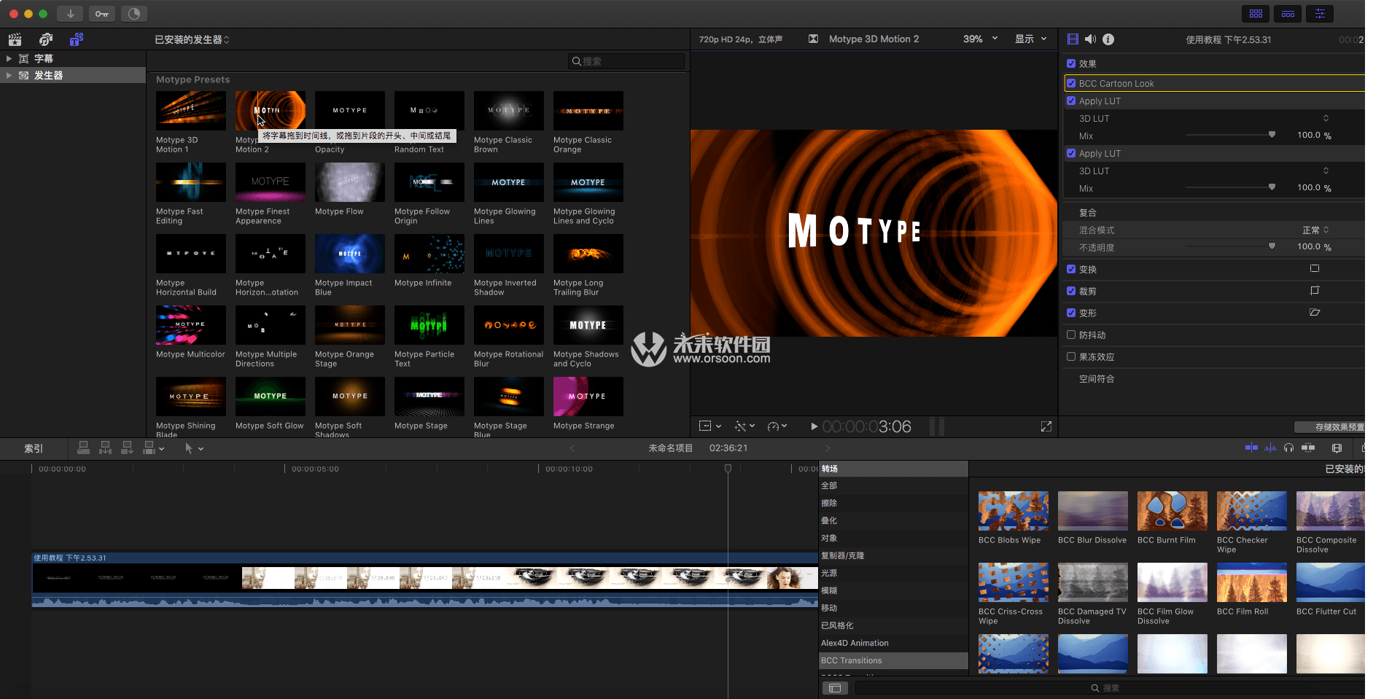Show the libraries sidebar clapper icon

(x=15, y=39)
